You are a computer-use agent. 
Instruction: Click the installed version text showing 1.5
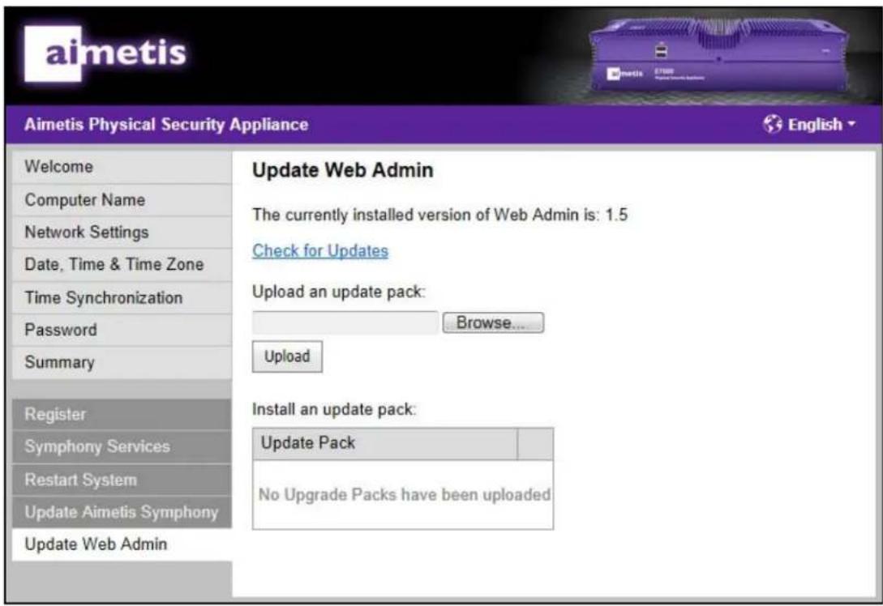[439, 215]
